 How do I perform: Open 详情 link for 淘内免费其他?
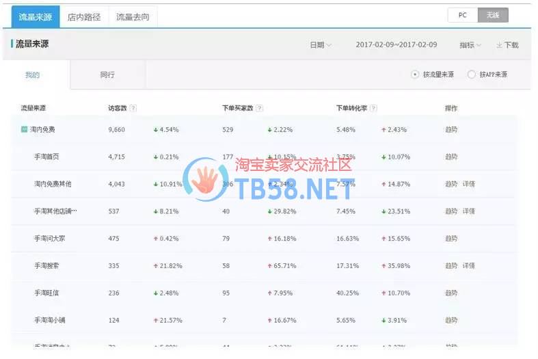pos(468,184)
